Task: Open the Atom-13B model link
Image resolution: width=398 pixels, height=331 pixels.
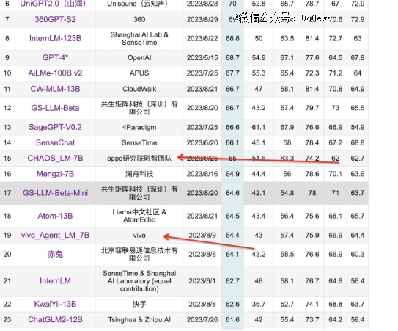Action: (x=55, y=216)
